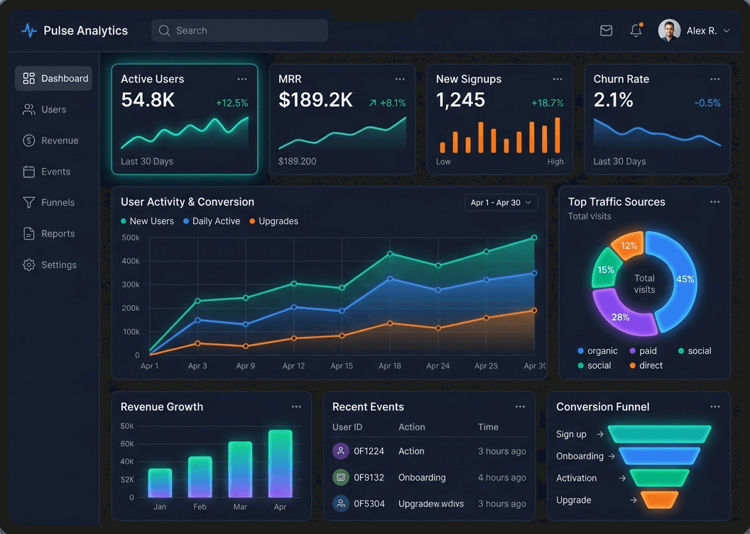The image size is (750, 534).
Task: Open Top Traffic Sources options menu
Action: click(x=714, y=202)
